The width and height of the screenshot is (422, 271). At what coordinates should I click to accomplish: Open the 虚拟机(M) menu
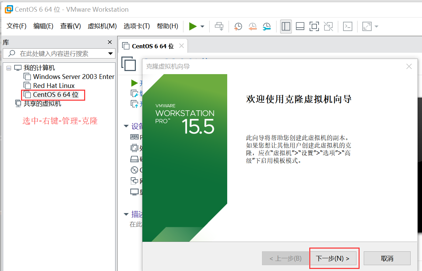[102, 26]
